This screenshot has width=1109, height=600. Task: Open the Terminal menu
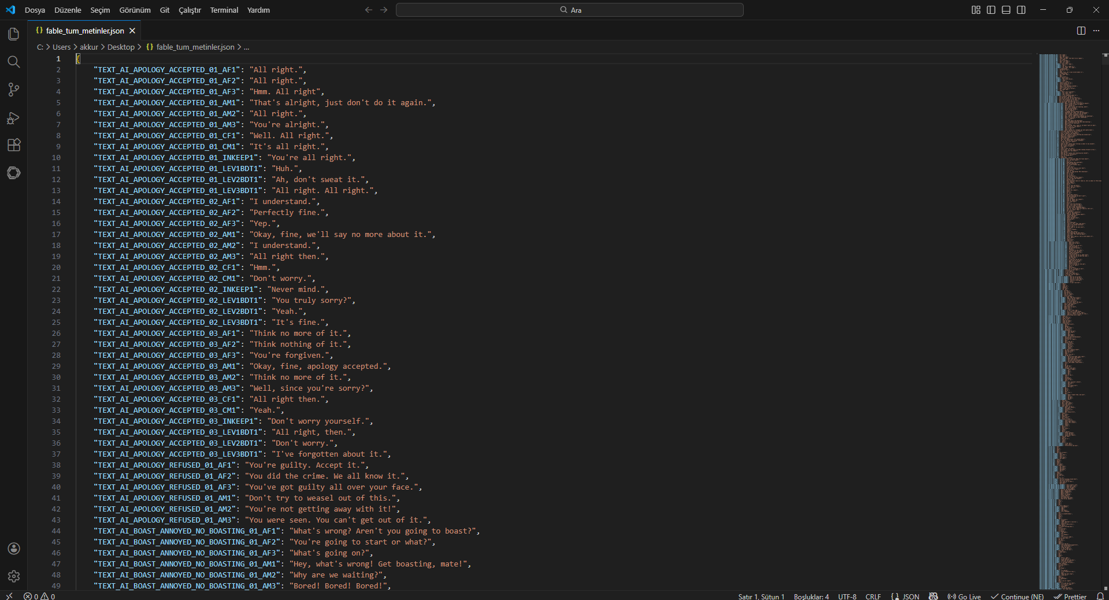[224, 10]
